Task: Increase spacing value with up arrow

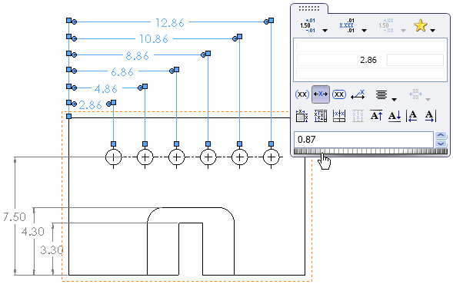Action: pyautogui.click(x=441, y=135)
